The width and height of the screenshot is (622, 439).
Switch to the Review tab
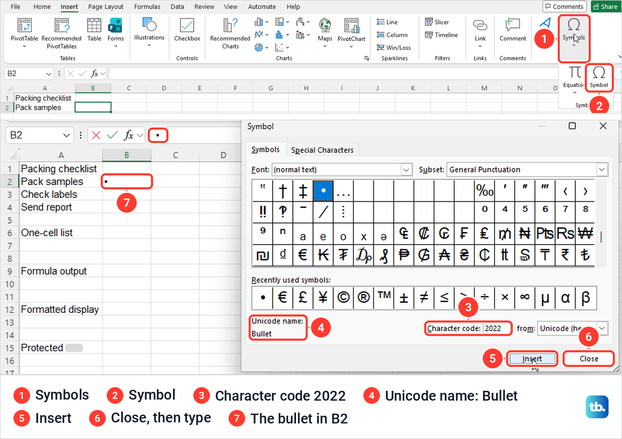tap(204, 7)
